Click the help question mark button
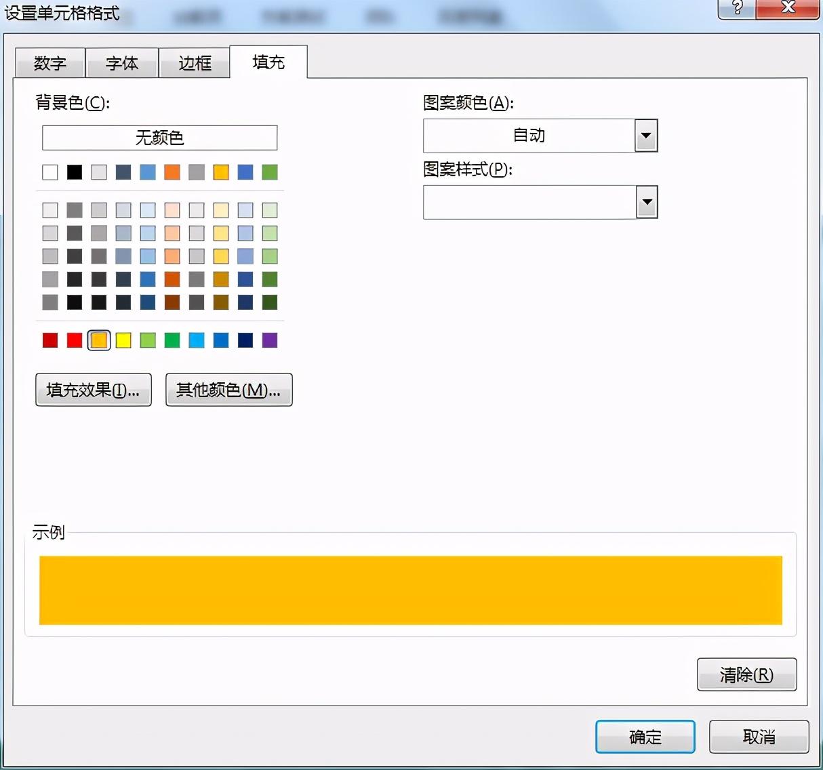The width and height of the screenshot is (823, 770). [x=737, y=8]
